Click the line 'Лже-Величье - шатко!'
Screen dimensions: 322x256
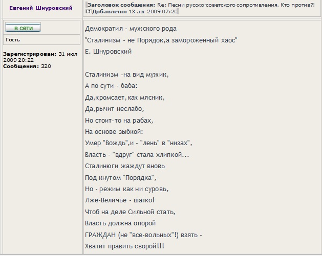(120, 200)
